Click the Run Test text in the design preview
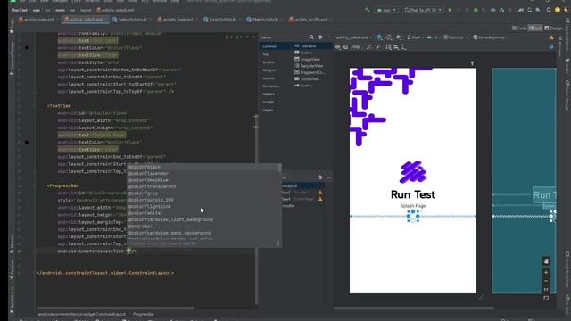This screenshot has height=321, width=571. point(413,194)
